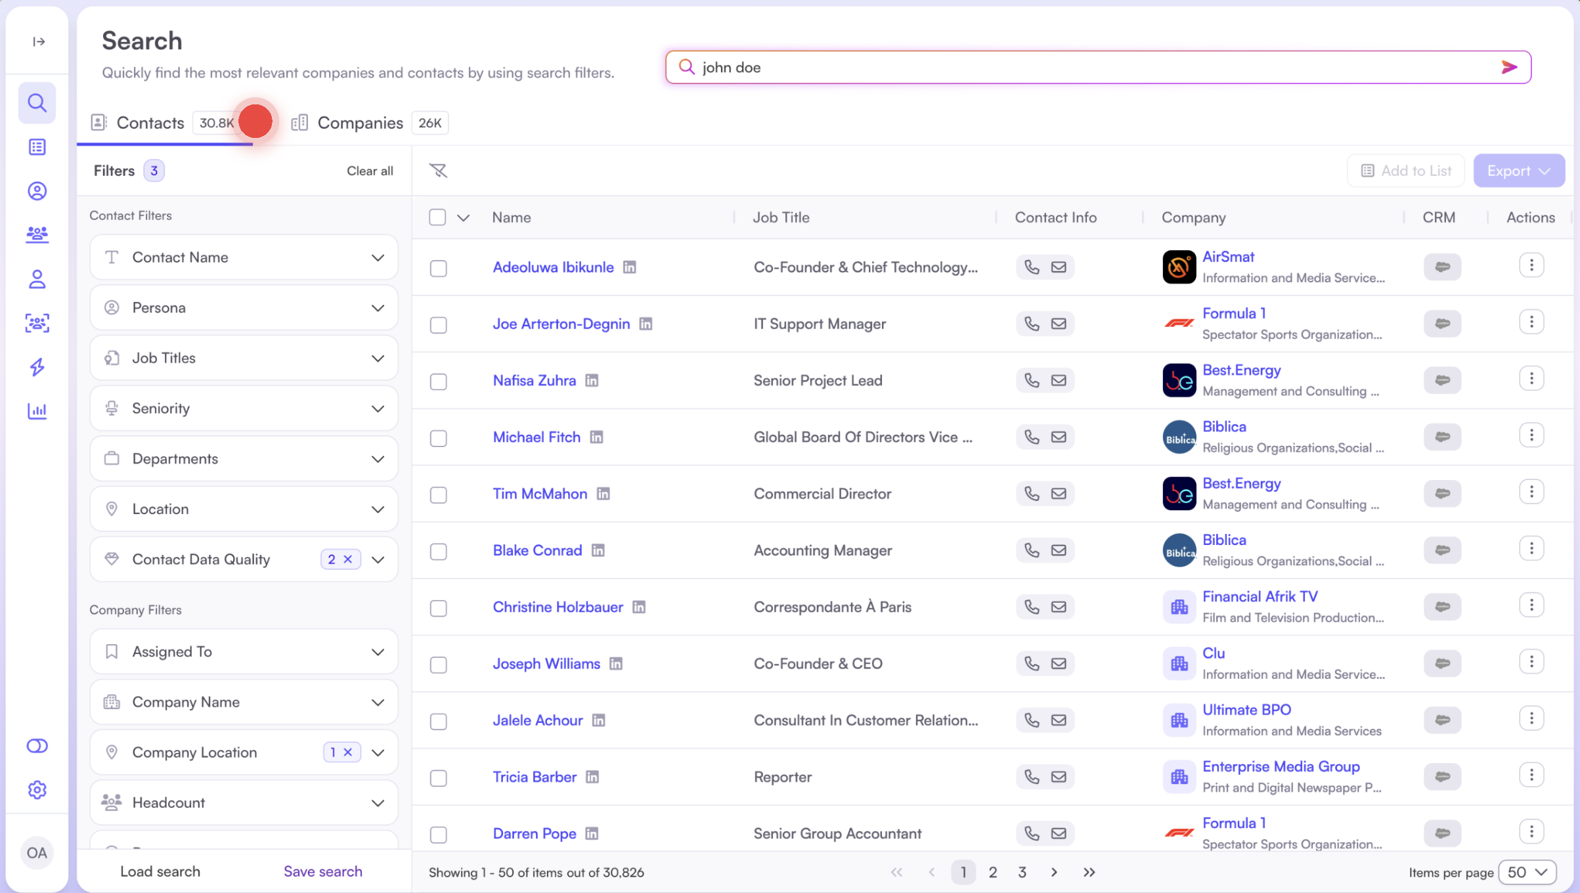This screenshot has height=893, width=1580.
Task: Click the purple send arrow in search bar
Action: (1508, 67)
